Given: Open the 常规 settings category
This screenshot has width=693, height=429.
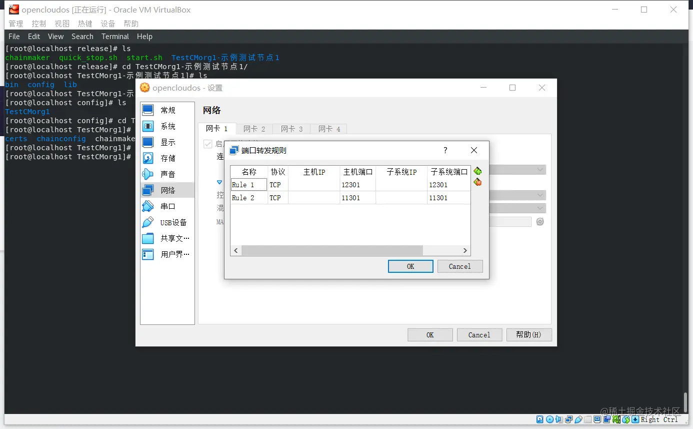Looking at the screenshot, I should tap(167, 110).
